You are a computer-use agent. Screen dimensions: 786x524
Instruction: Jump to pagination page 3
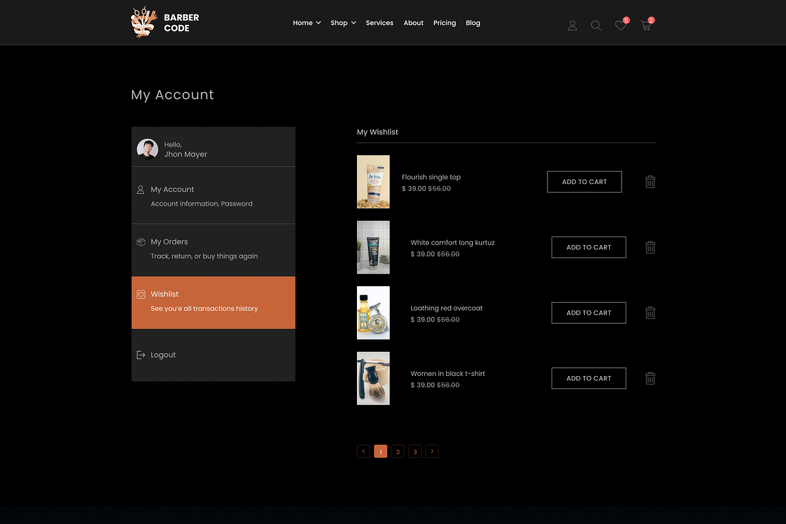click(415, 451)
